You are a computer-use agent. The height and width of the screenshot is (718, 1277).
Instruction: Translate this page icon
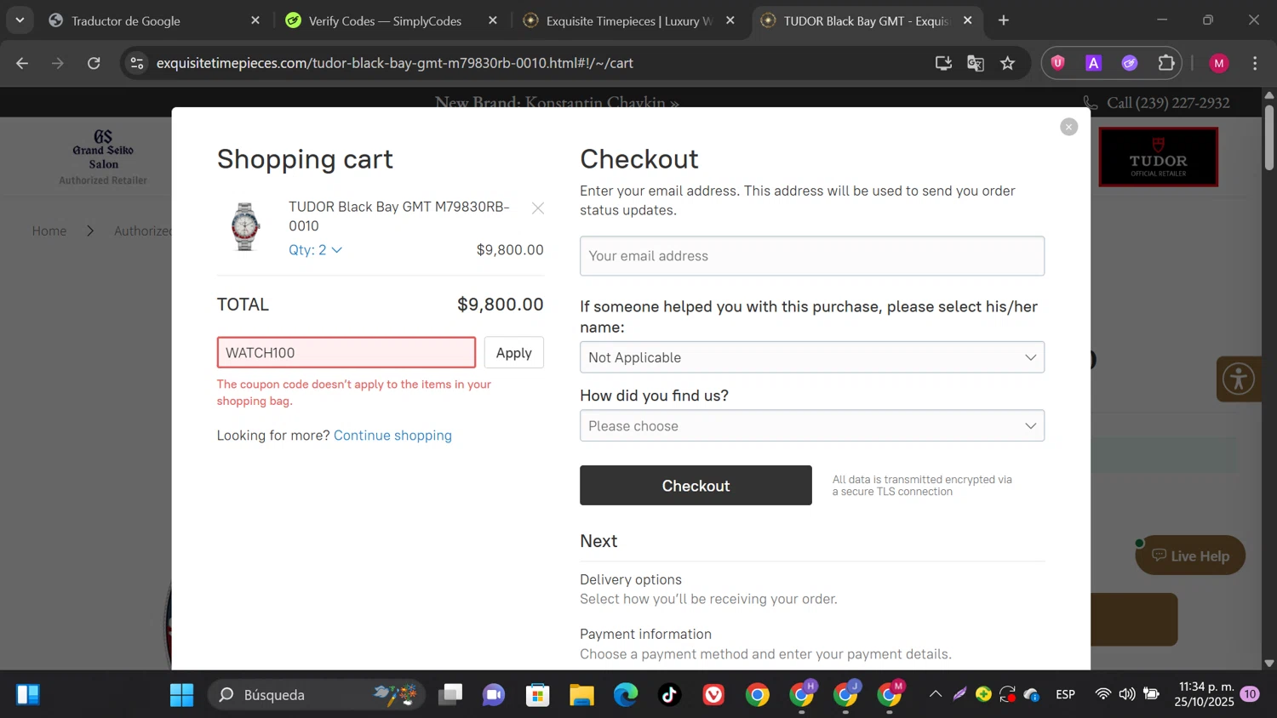tap(976, 63)
